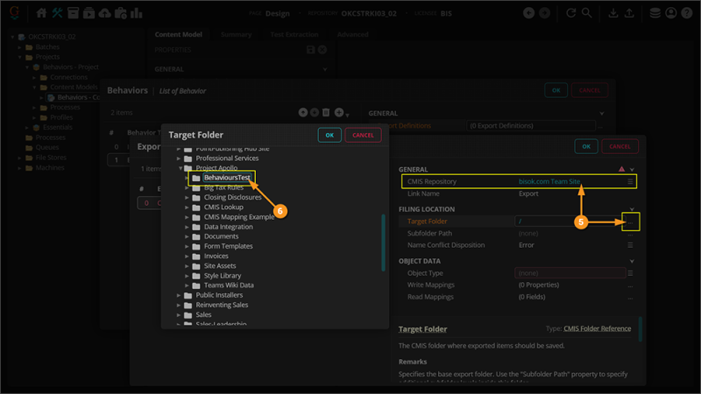Expand the Closing Disclosures folder
Viewport: 701px width, 394px height.
point(187,197)
